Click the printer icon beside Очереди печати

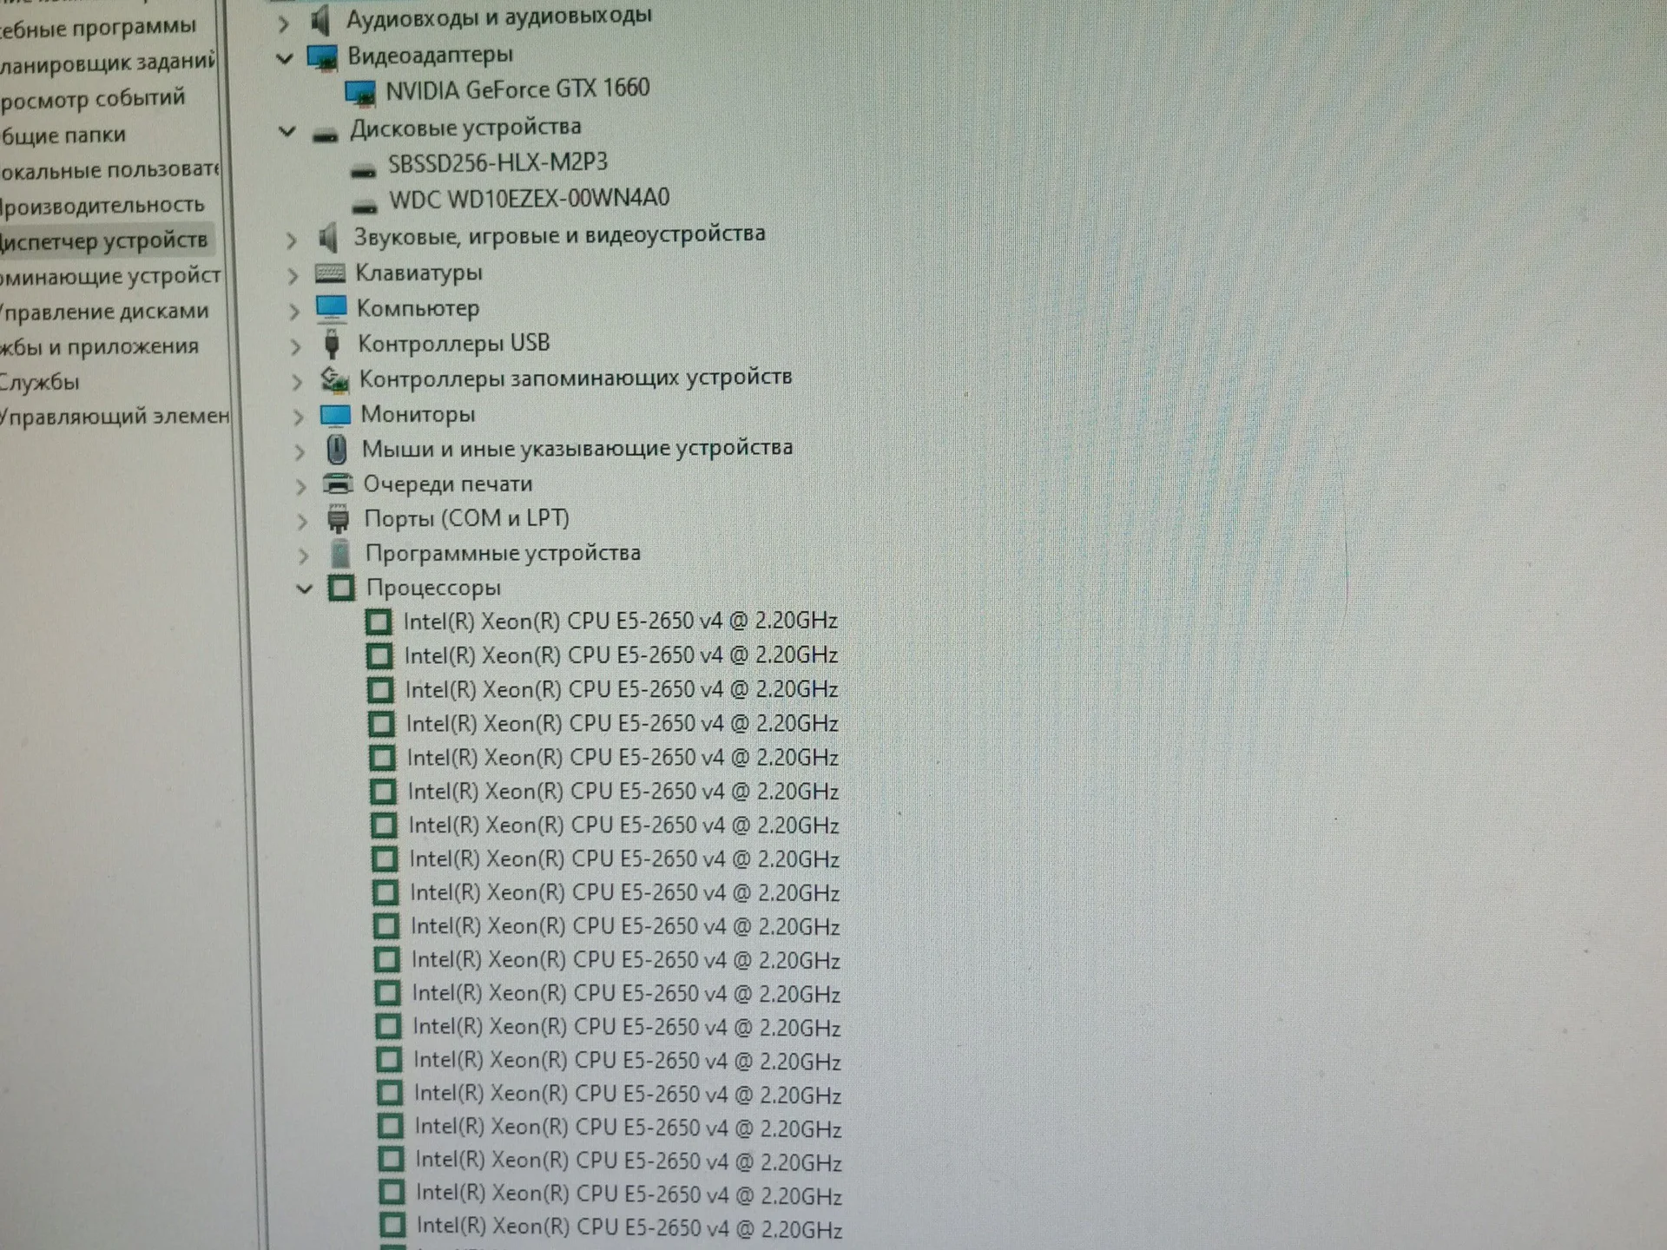click(x=338, y=484)
